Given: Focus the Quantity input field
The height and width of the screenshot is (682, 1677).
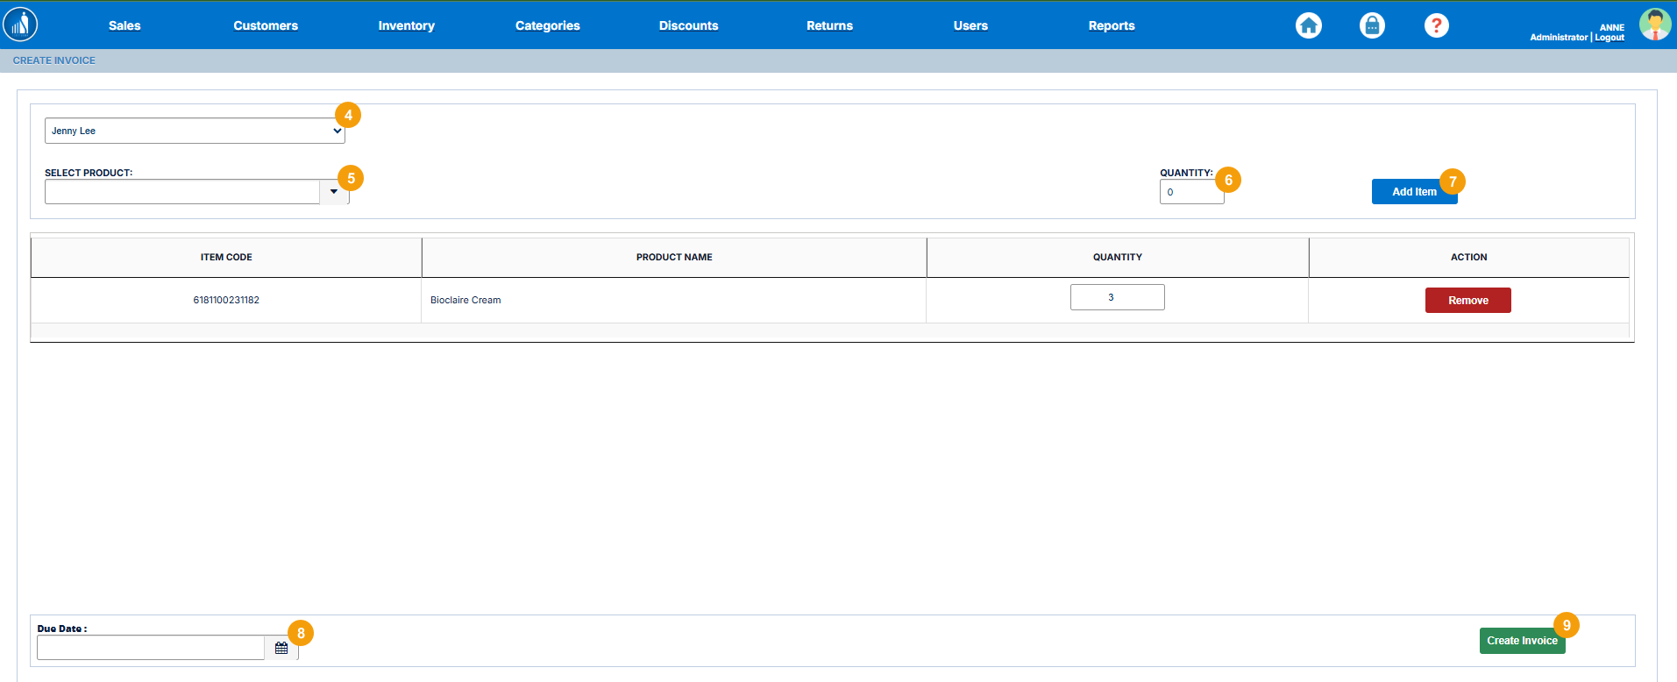Looking at the screenshot, I should [x=1191, y=192].
